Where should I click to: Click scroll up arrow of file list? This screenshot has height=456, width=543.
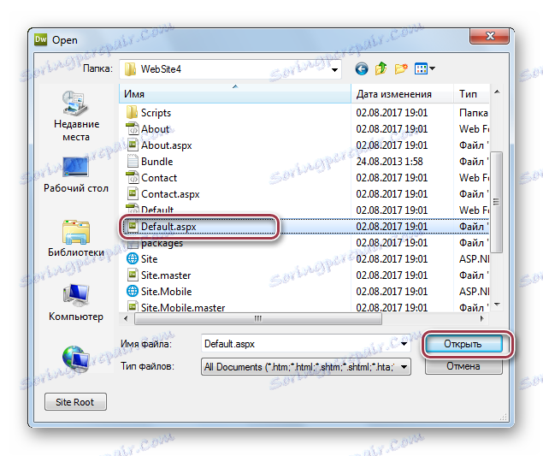[x=497, y=92]
